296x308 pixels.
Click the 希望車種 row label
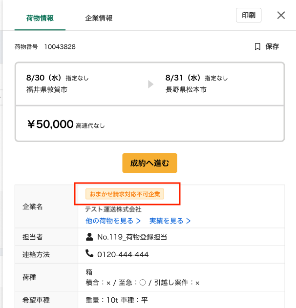[36, 300]
